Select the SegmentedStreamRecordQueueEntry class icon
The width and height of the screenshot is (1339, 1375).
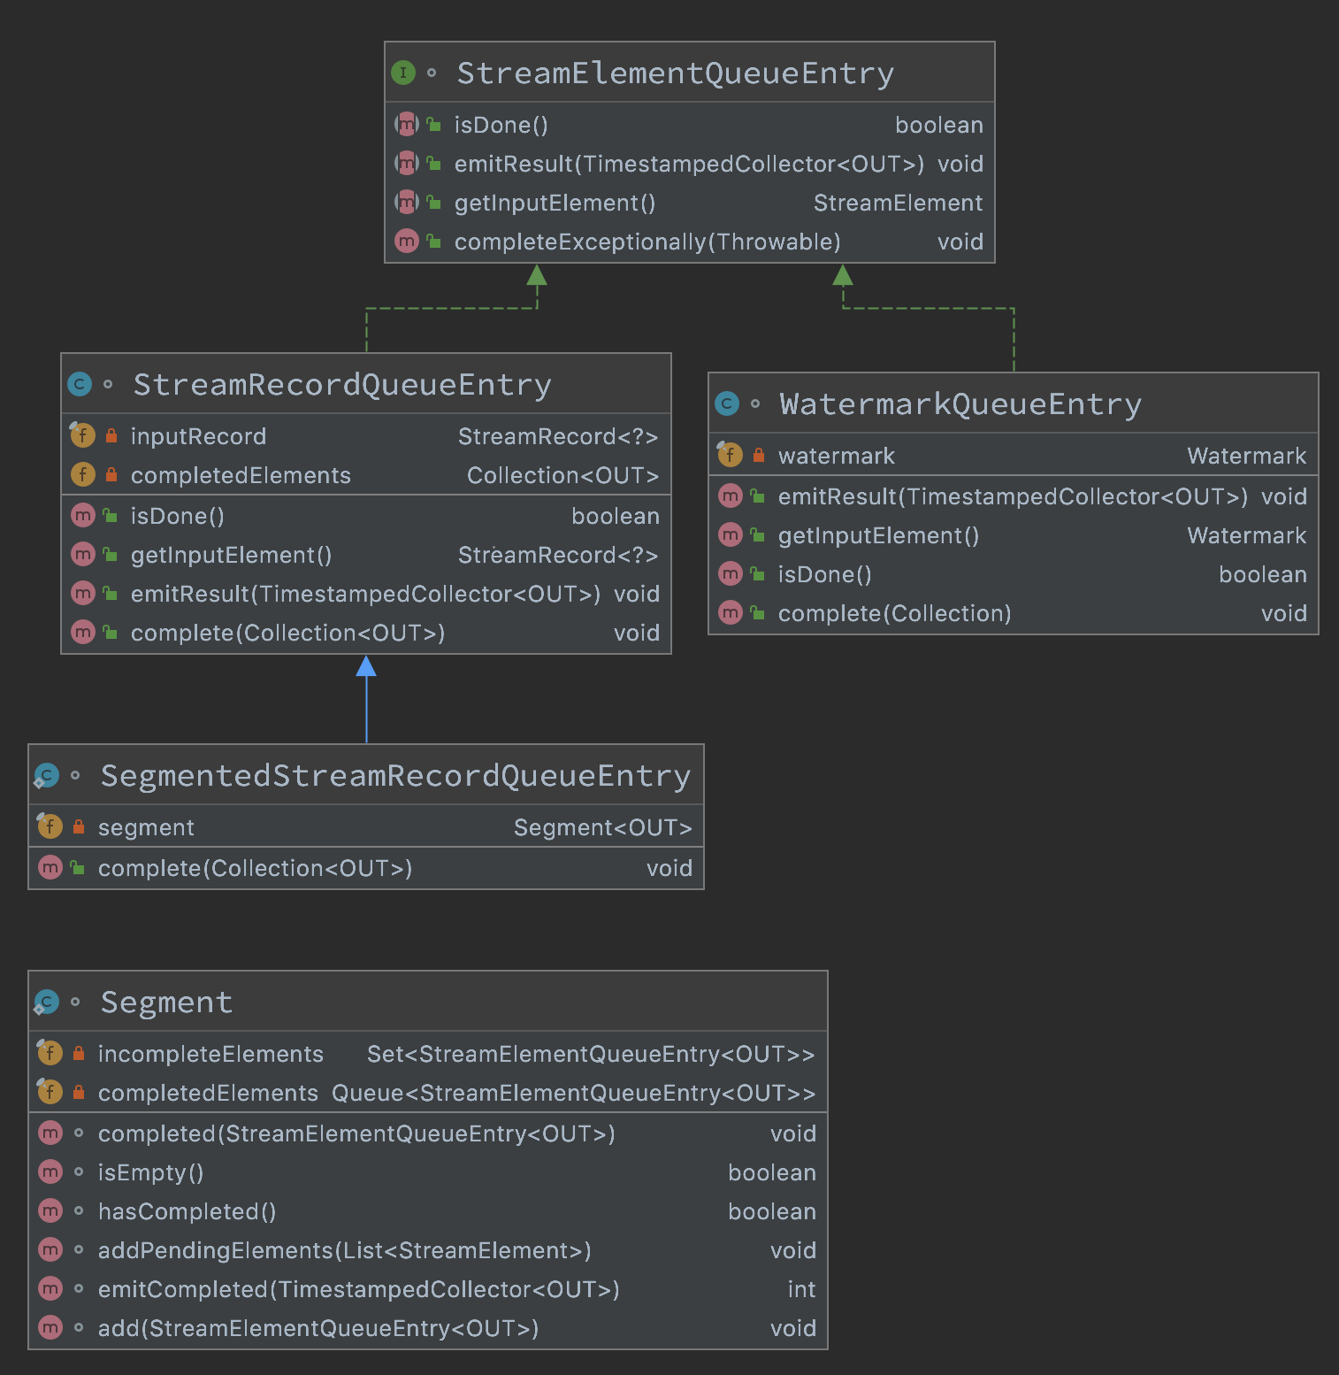[x=46, y=776]
